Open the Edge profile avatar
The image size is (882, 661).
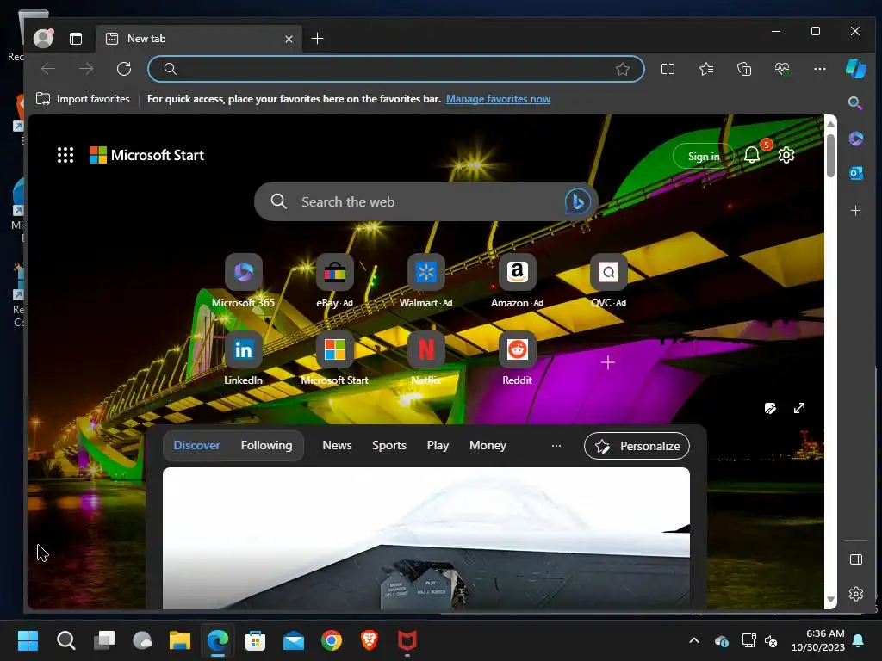pos(43,38)
